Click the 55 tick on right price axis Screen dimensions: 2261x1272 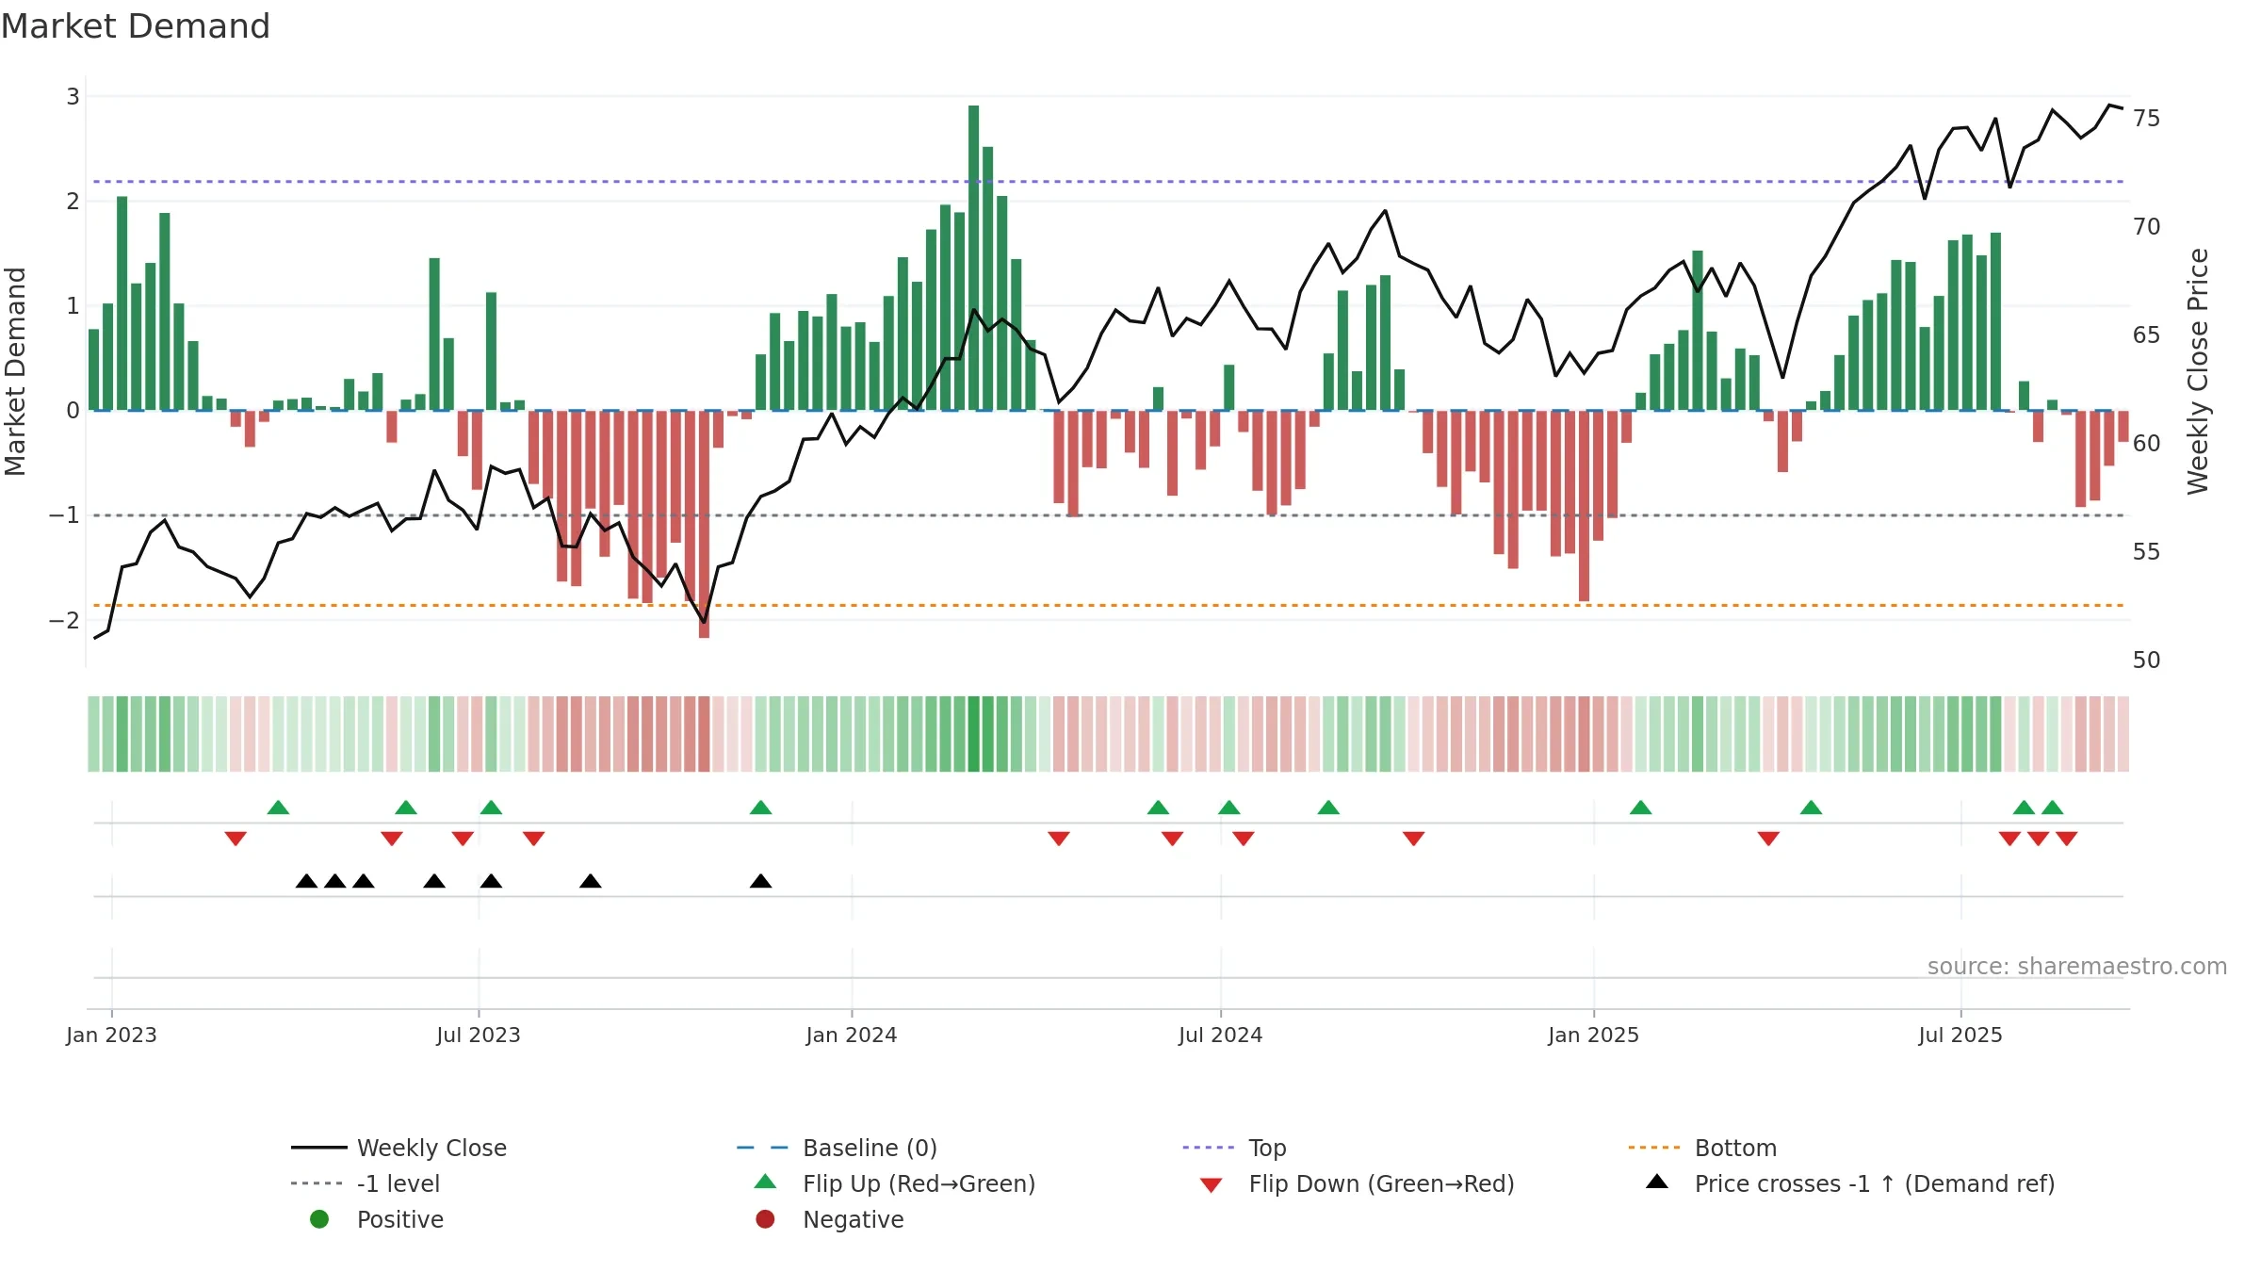click(2147, 552)
